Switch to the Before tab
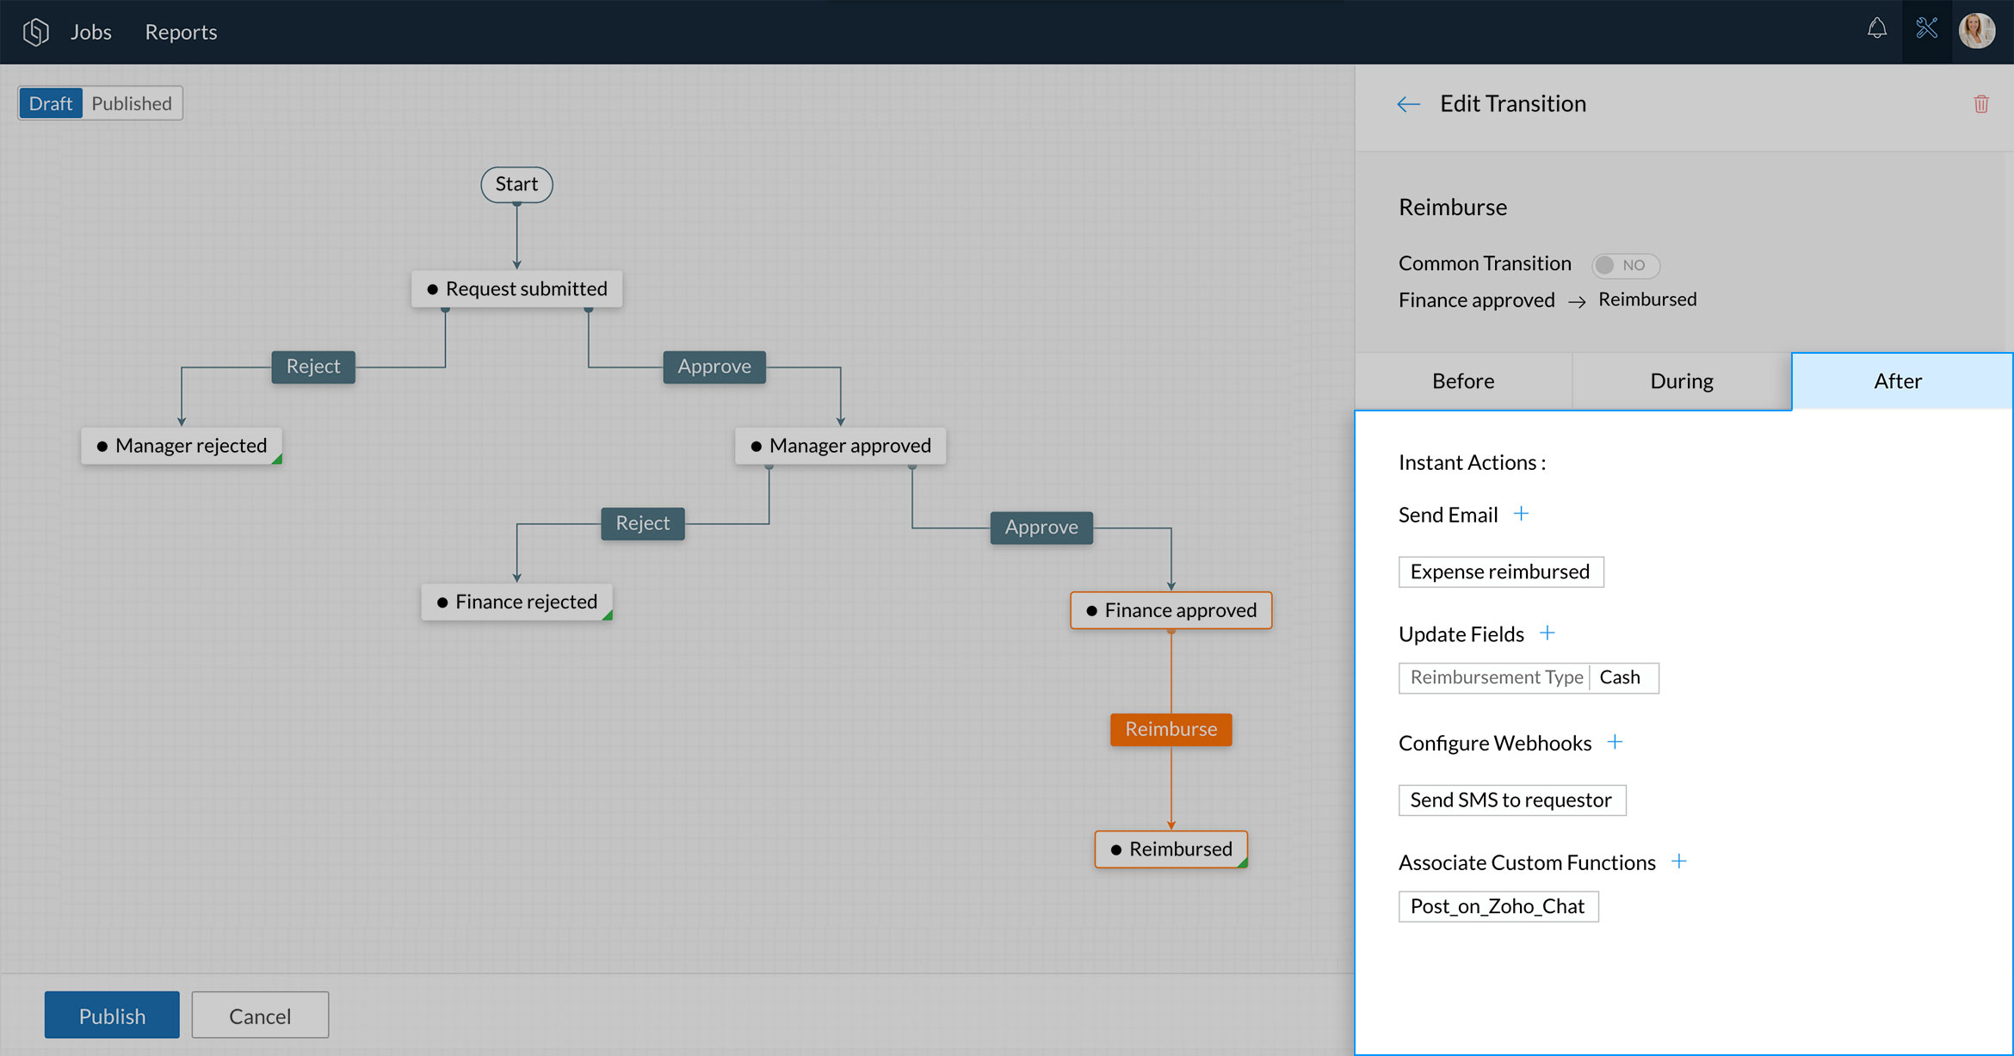 click(x=1463, y=380)
